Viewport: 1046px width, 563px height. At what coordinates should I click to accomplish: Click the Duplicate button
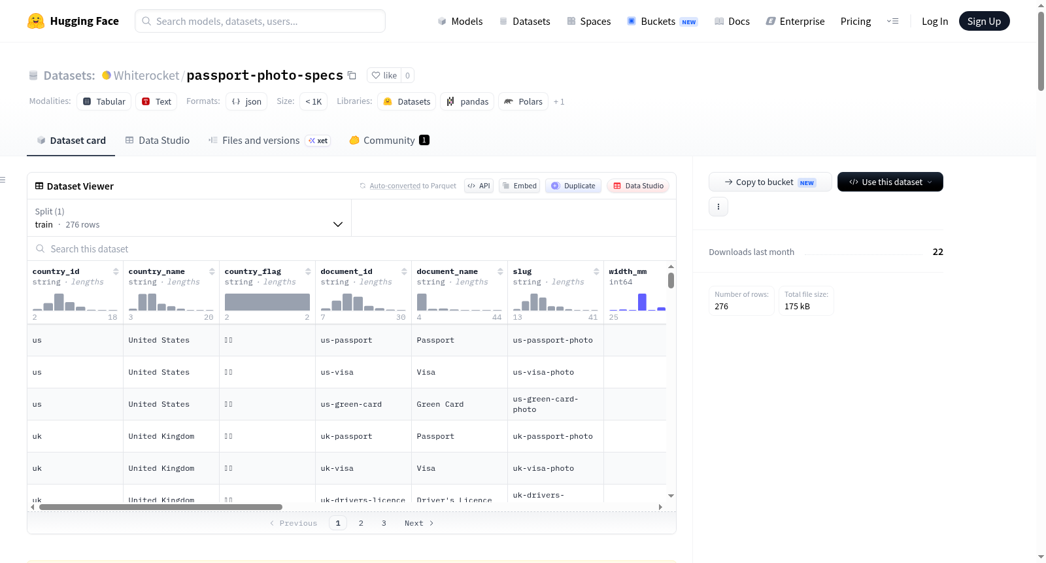pos(573,186)
